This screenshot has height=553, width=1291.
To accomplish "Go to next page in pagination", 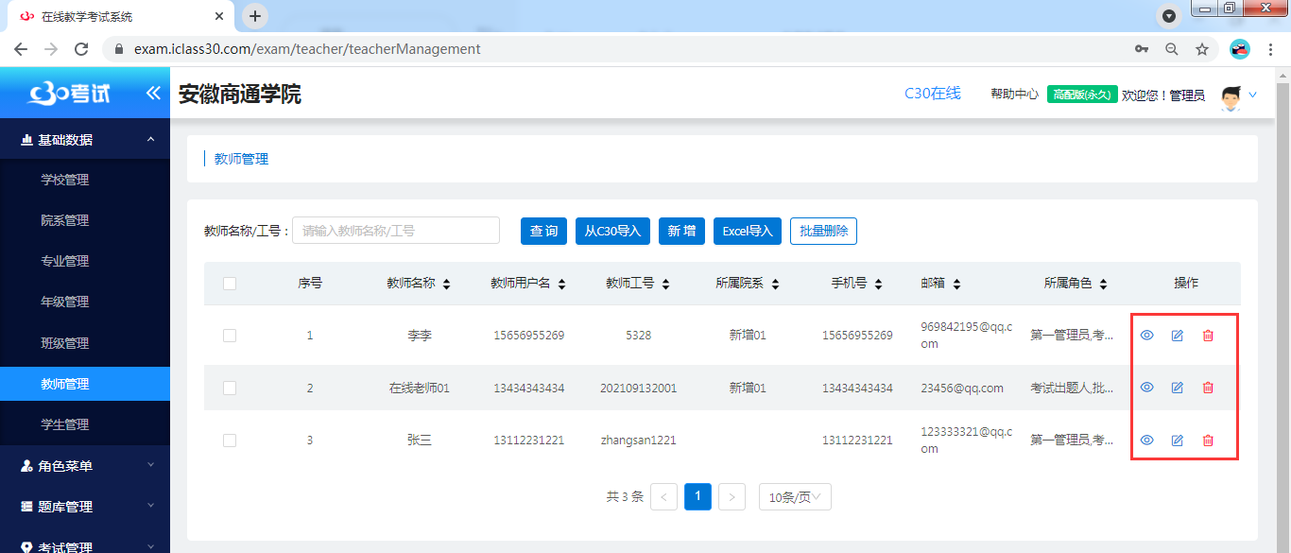I will [x=732, y=496].
